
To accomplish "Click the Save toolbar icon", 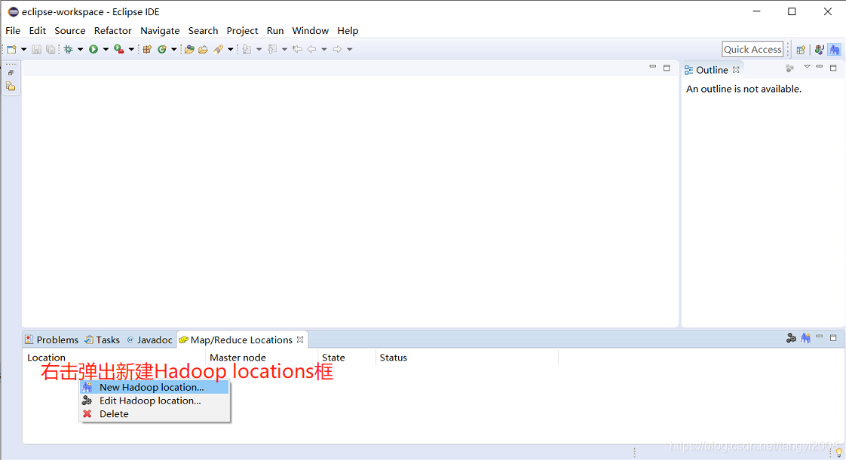I will click(x=37, y=50).
